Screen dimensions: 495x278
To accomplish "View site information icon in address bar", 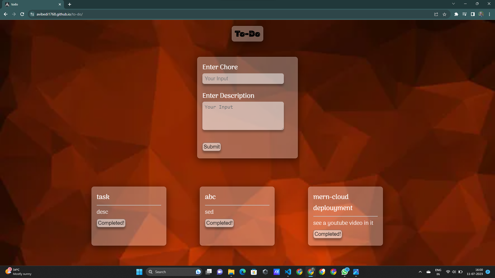I will coord(32,14).
